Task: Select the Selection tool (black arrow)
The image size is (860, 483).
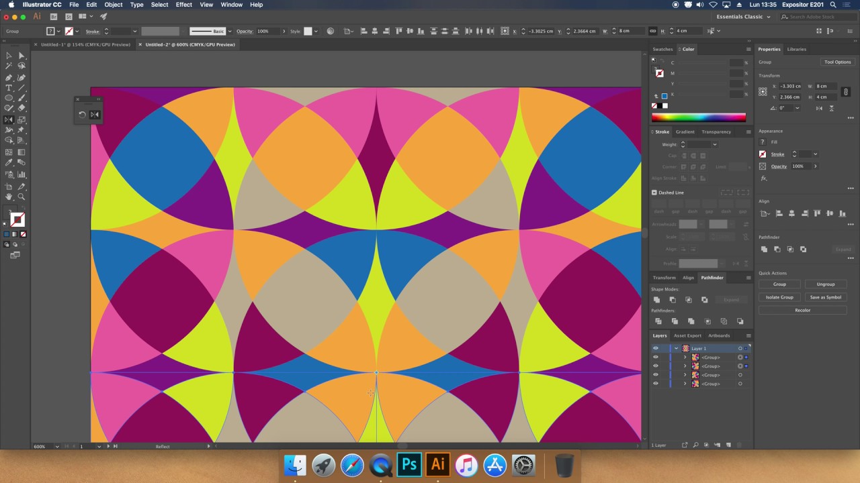Action: point(9,56)
